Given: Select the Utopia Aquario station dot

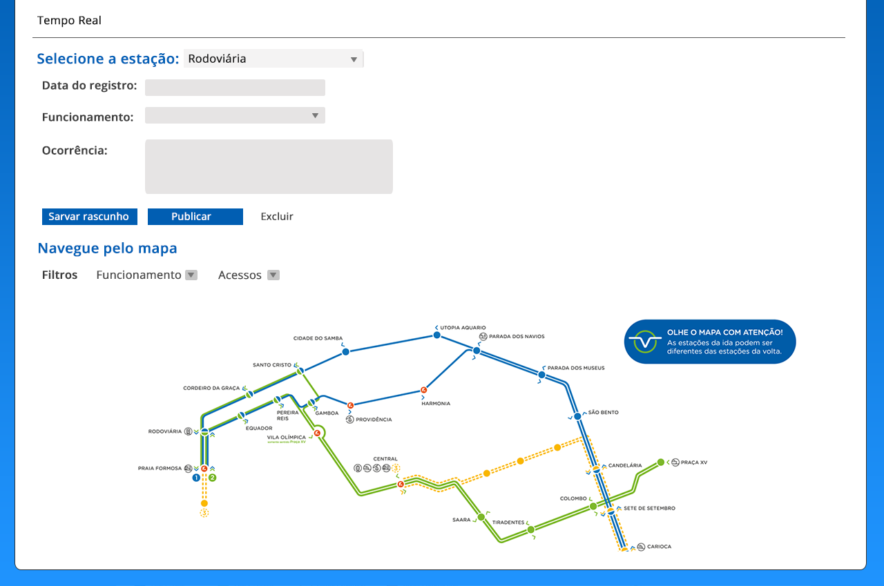Looking at the screenshot, I should pyautogui.click(x=436, y=335).
